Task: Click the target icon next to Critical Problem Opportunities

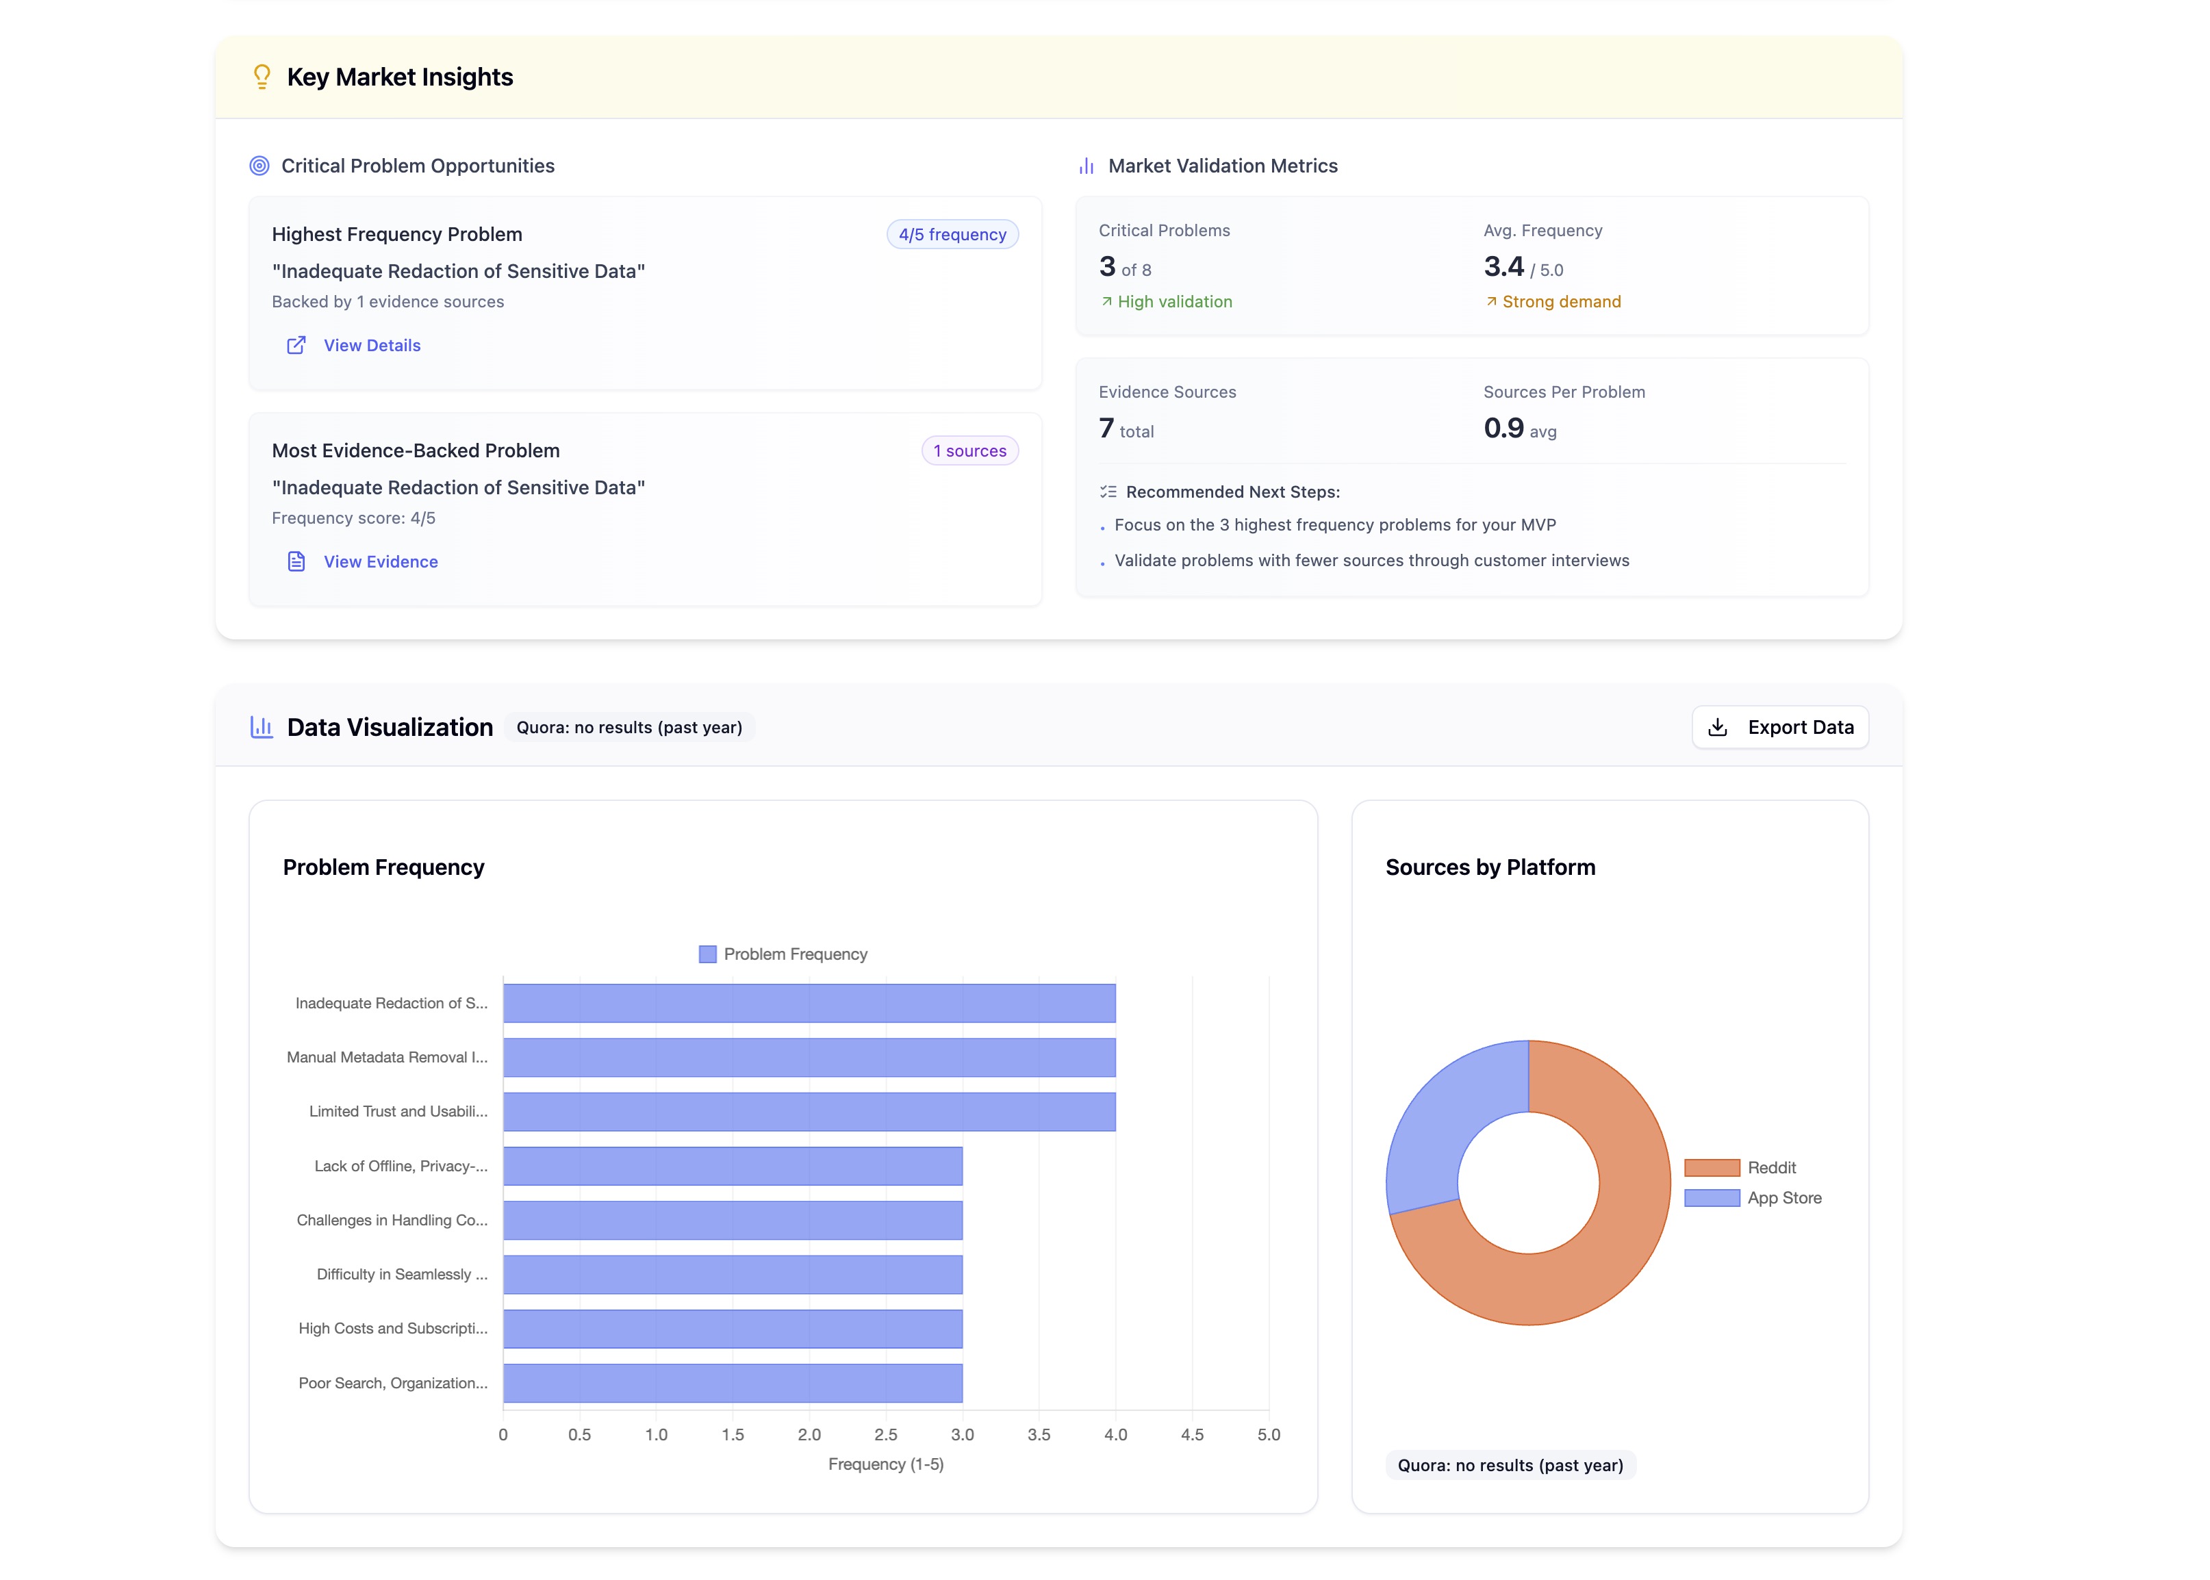Action: [x=259, y=166]
